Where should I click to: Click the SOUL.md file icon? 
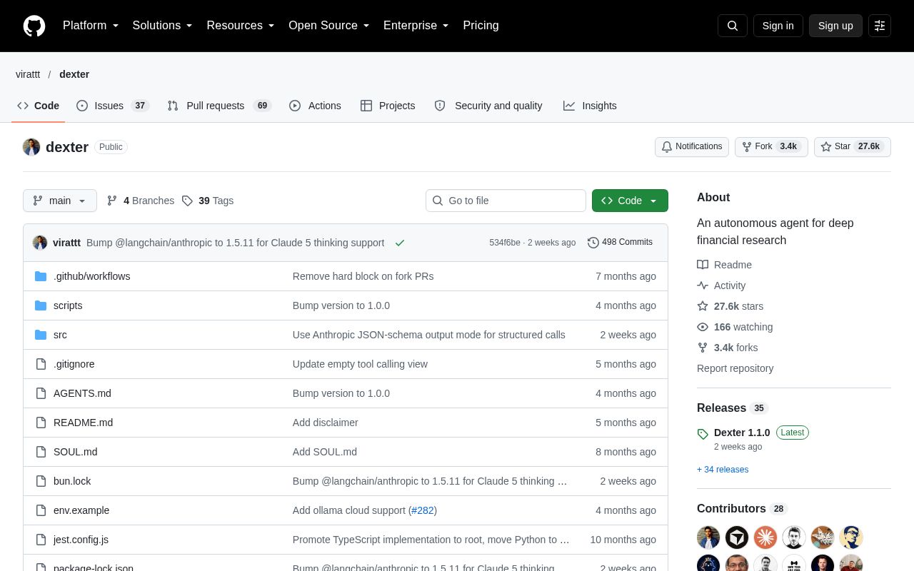click(x=41, y=452)
